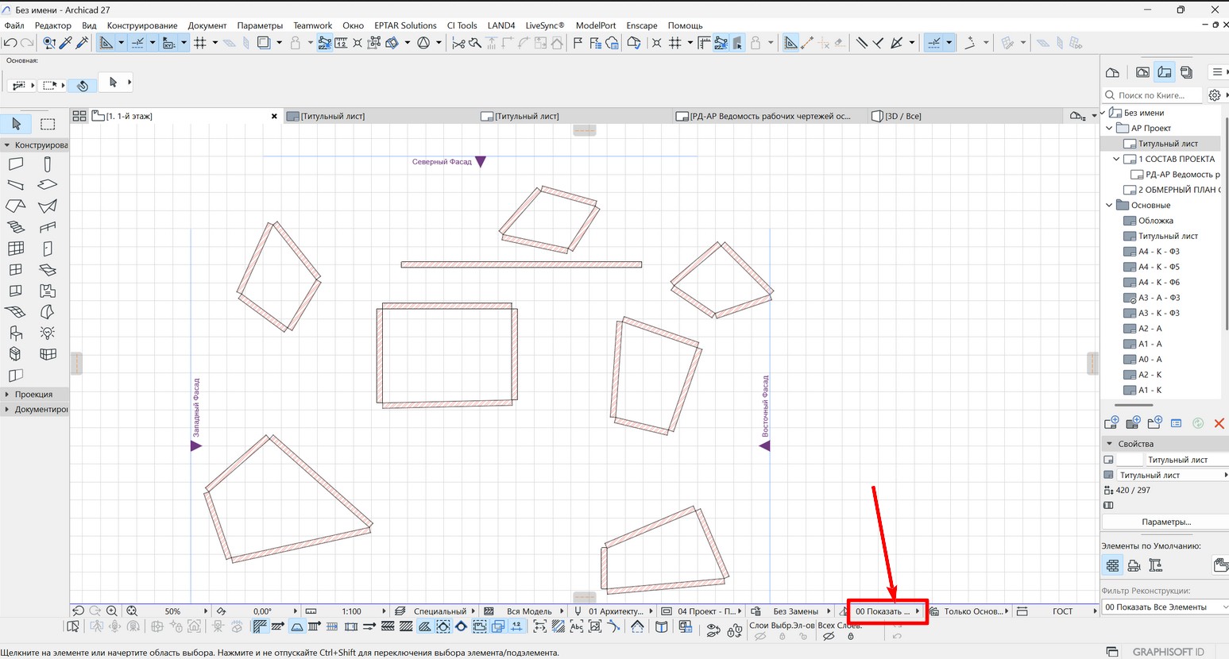Select the Column tool

[48, 164]
